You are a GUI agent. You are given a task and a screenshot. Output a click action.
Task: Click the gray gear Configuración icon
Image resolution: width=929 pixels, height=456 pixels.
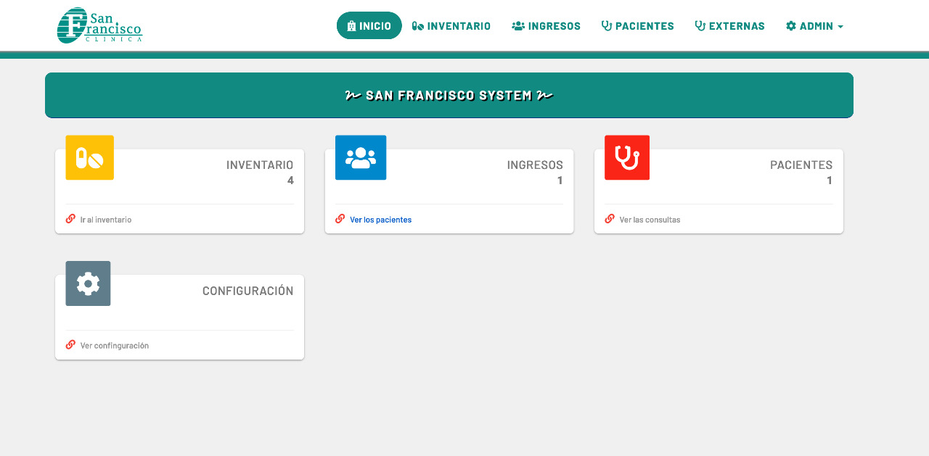[x=88, y=283]
